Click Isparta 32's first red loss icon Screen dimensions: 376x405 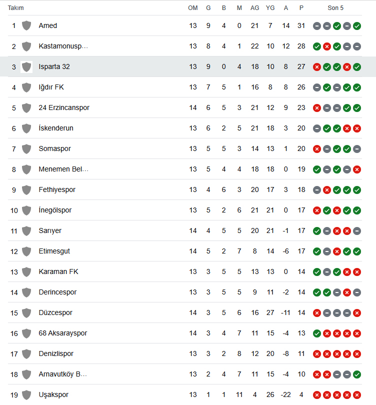pyautogui.click(x=317, y=67)
